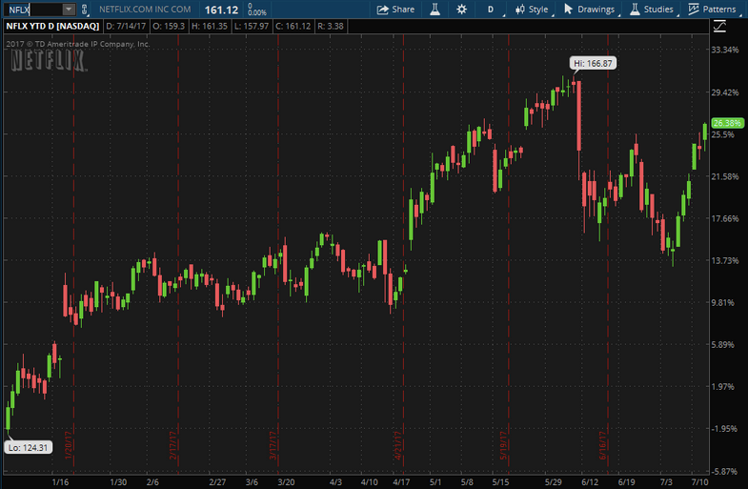The image size is (748, 489).
Task: Click the 1/16 date on time axis
Action: [60, 481]
